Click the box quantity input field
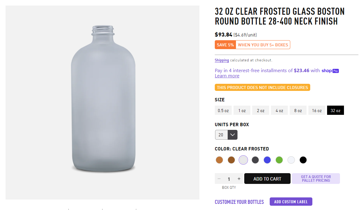This screenshot has height=210, width=359. pyautogui.click(x=229, y=179)
